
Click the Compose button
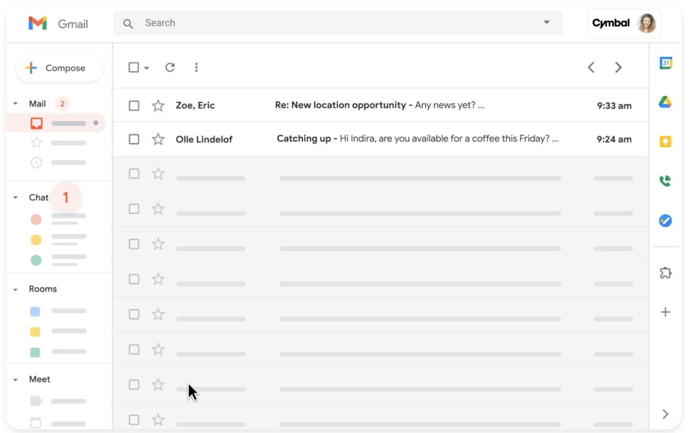coord(59,67)
